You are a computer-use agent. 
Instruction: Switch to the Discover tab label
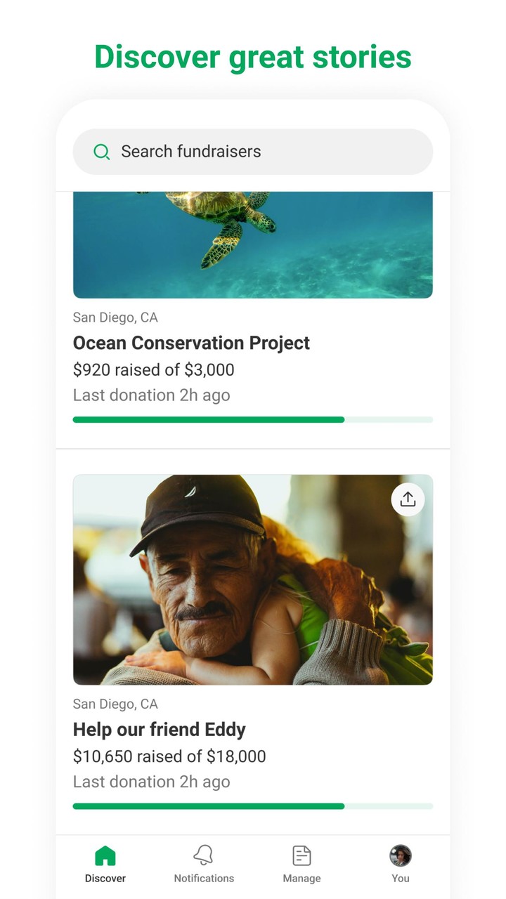point(105,878)
